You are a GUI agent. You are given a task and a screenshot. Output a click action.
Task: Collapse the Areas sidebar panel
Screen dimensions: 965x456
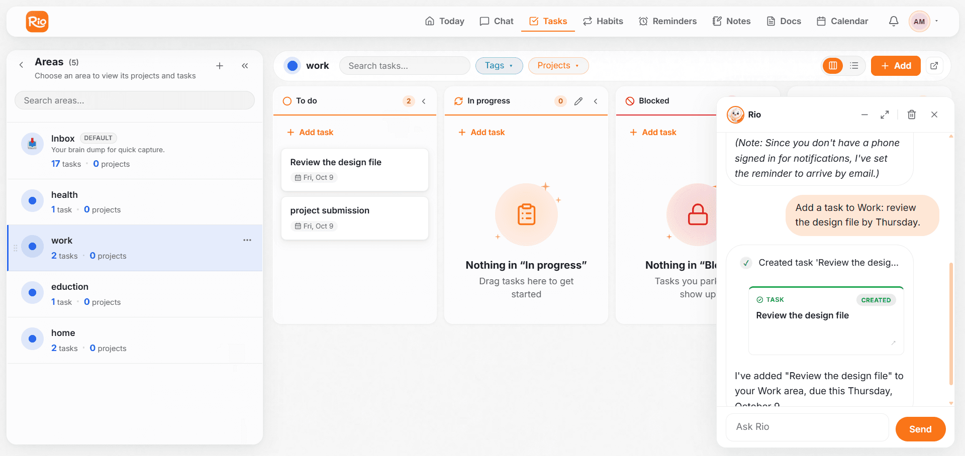(245, 66)
